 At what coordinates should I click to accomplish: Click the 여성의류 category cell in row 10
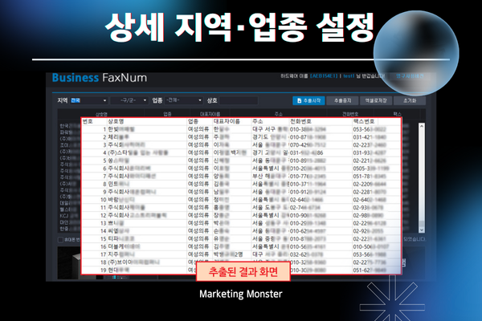(x=198, y=200)
